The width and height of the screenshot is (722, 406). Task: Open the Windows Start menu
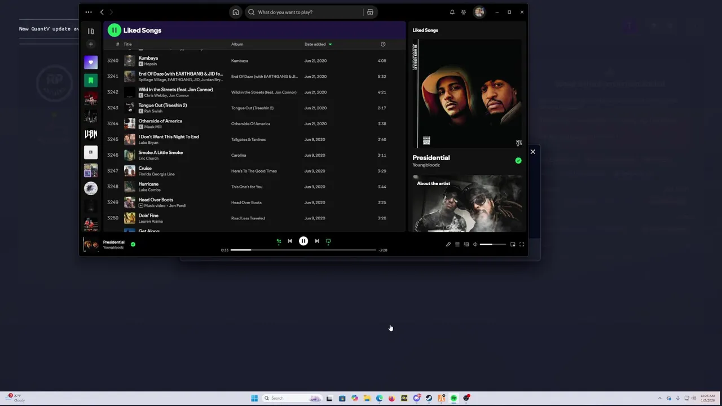pos(254,398)
